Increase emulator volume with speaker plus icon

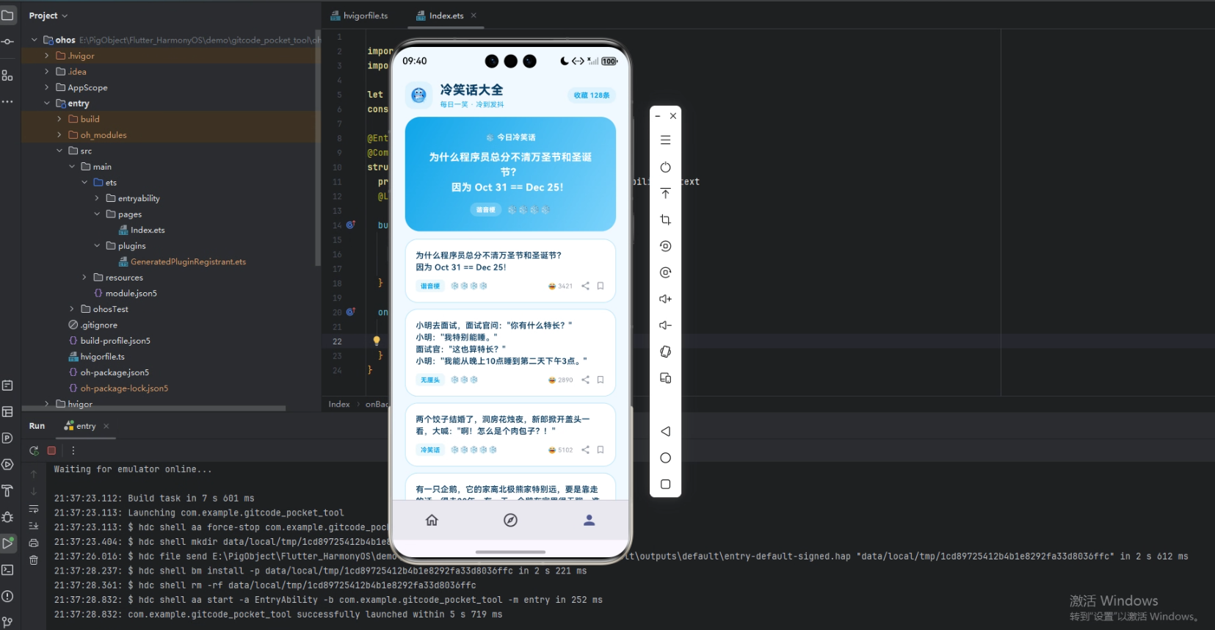click(x=665, y=299)
